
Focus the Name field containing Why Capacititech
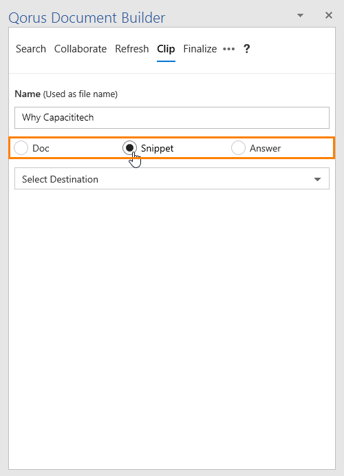[172, 118]
